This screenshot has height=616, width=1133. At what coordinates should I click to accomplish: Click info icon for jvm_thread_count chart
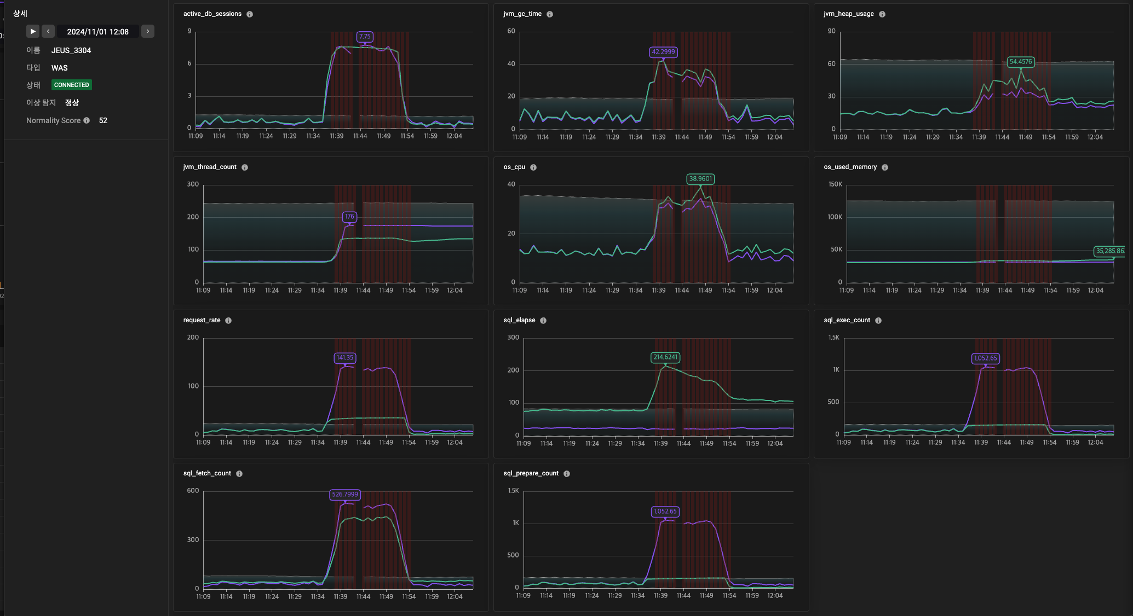(245, 167)
